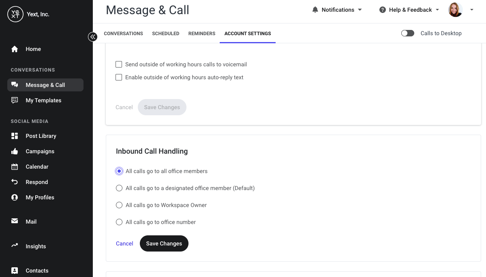Click the Insights trend icon
The image size is (486, 277).
point(15,245)
